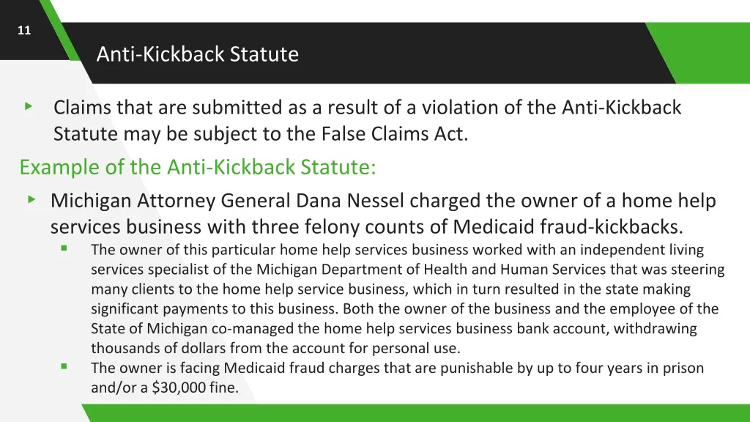This screenshot has height=422, width=750.
Task: Click the '$30,000 fine' text
Action: (x=194, y=387)
